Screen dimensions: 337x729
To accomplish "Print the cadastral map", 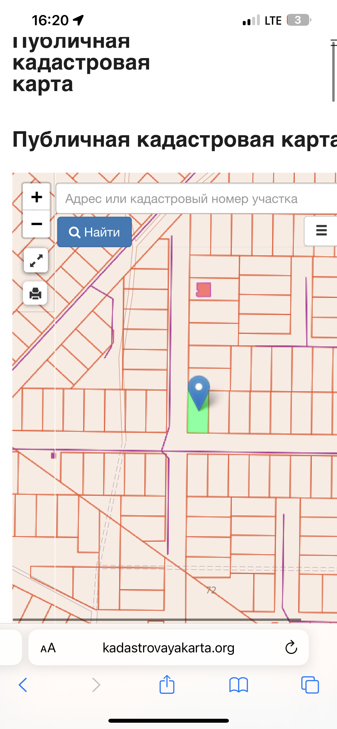I will click(x=35, y=293).
